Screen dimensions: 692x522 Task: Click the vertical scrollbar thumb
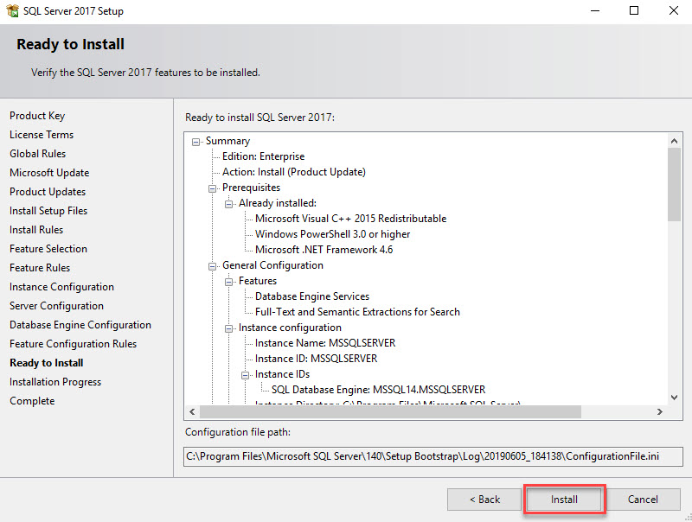click(x=674, y=184)
